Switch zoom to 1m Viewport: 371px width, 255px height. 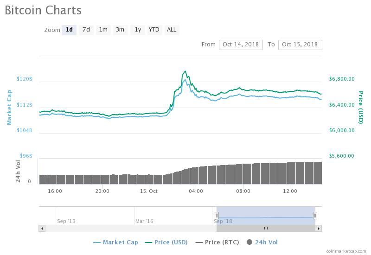pyautogui.click(x=103, y=30)
